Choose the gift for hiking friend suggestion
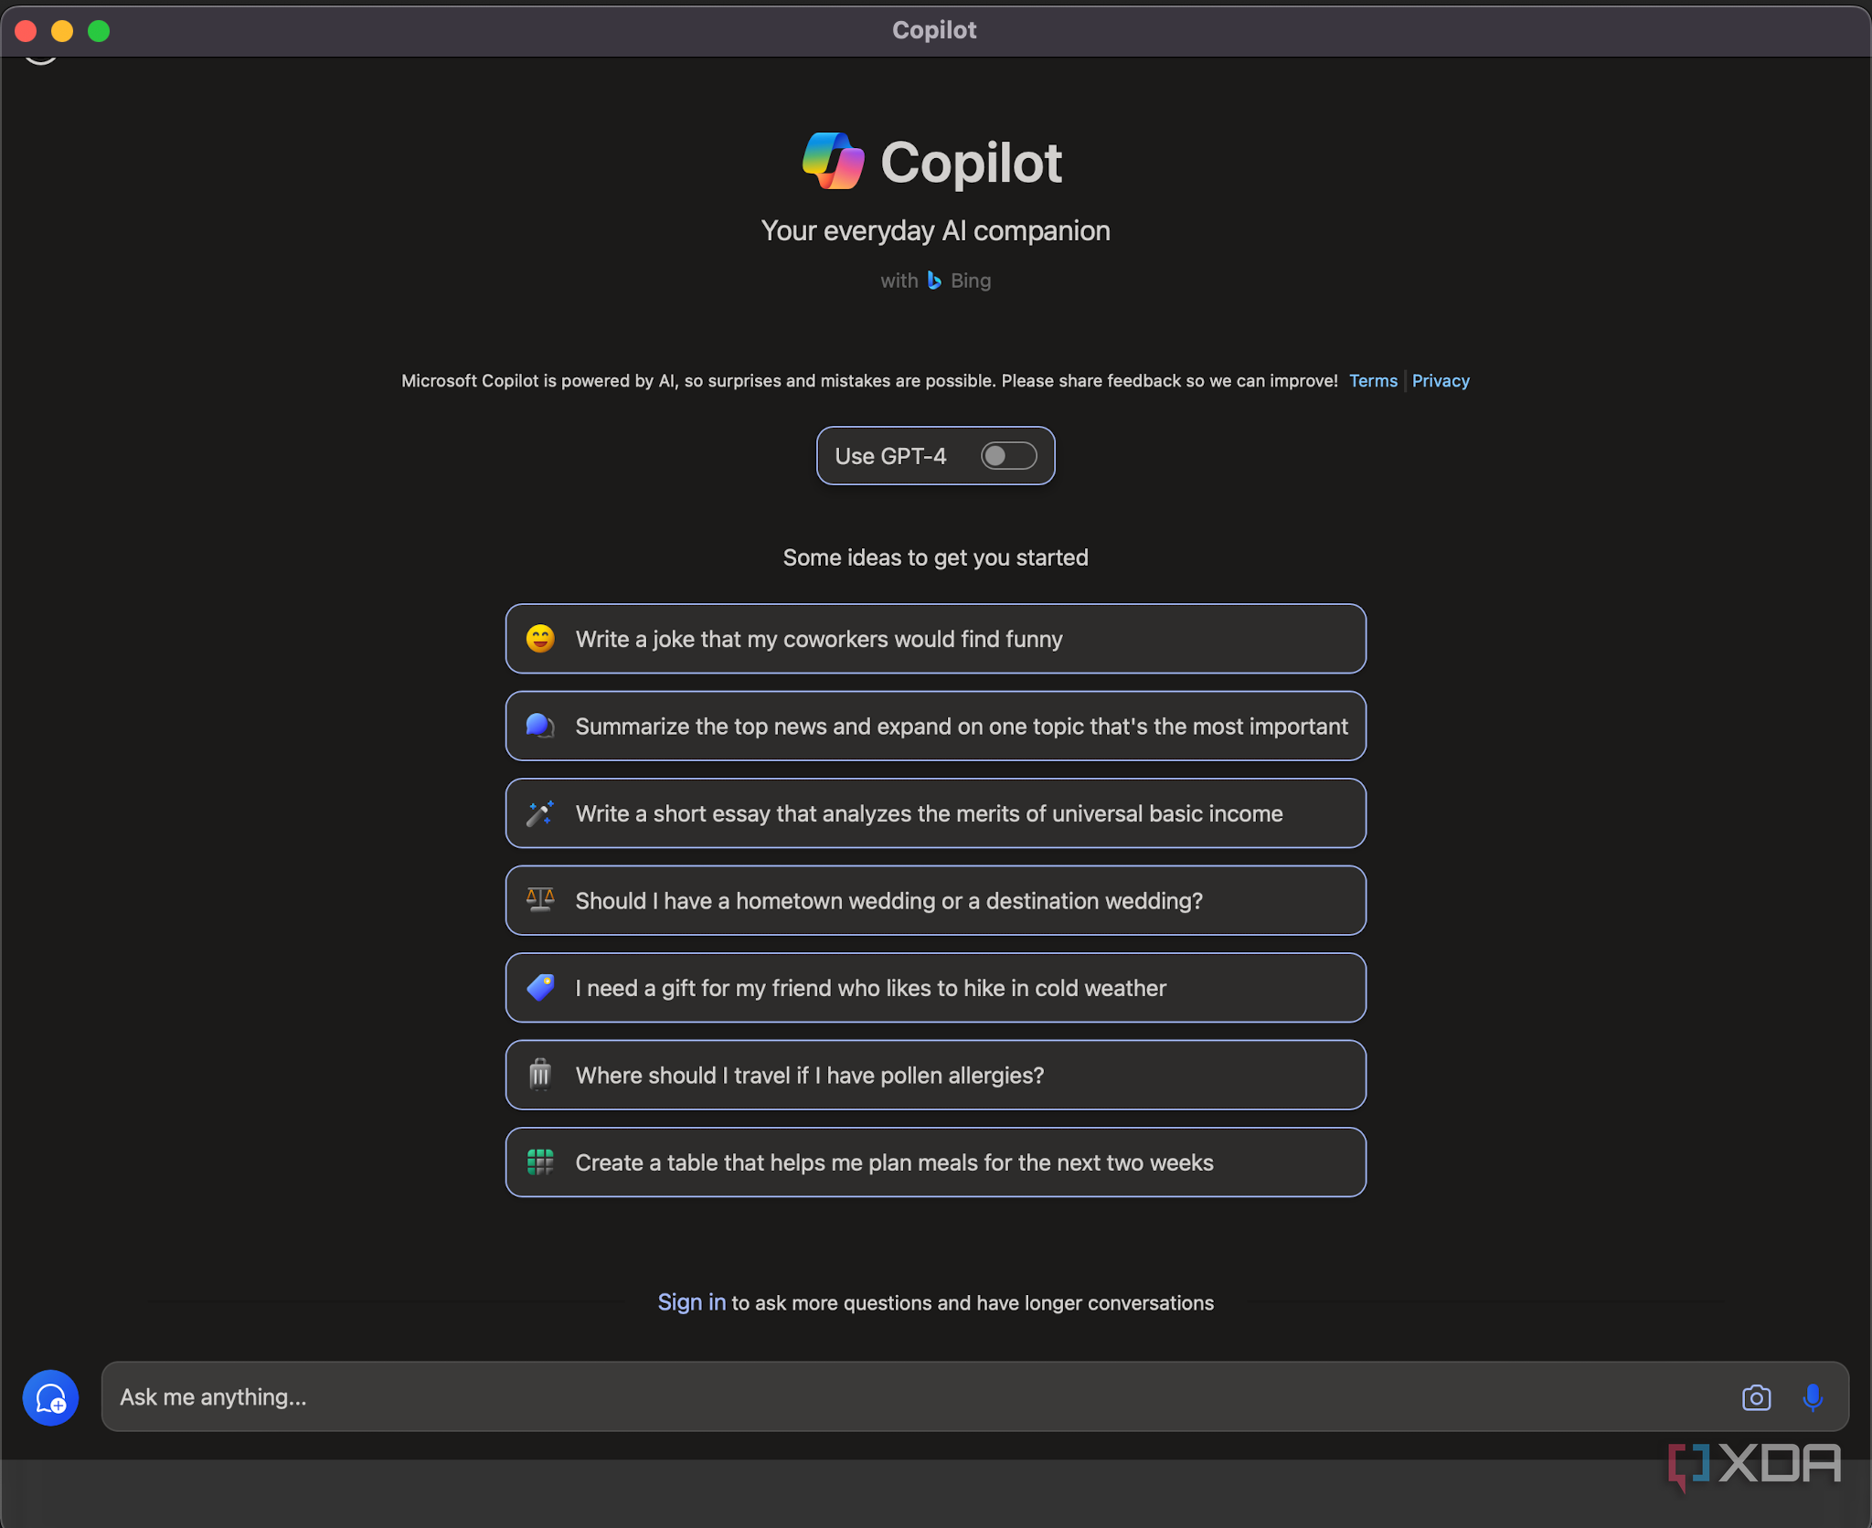The width and height of the screenshot is (1872, 1528). (x=870, y=988)
